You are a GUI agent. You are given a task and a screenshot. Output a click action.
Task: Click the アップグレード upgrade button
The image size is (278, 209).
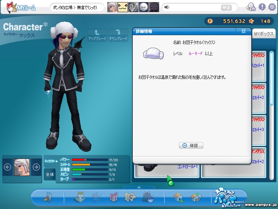pyautogui.click(x=97, y=35)
